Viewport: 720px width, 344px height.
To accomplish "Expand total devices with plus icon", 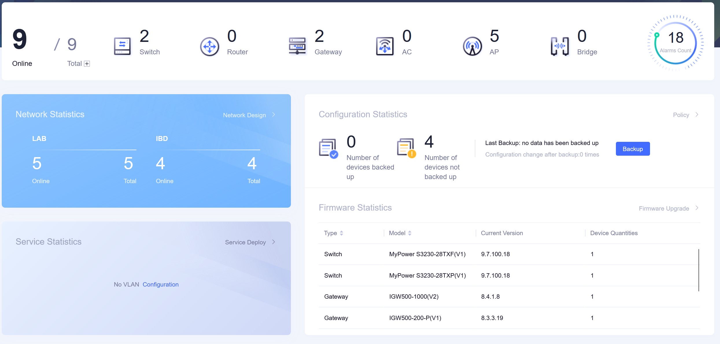I will tap(87, 64).
